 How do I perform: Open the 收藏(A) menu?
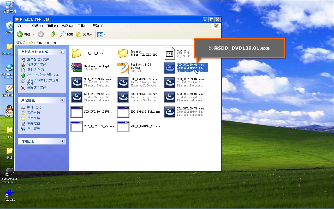click(68, 26)
